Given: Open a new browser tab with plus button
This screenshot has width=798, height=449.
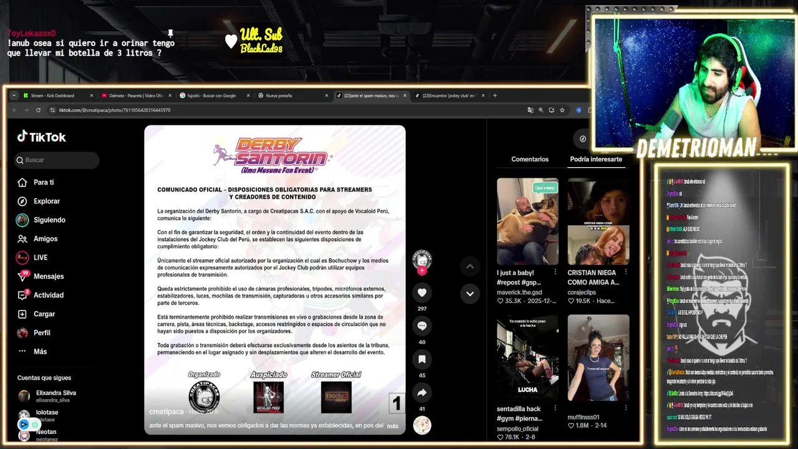Looking at the screenshot, I should (495, 95).
